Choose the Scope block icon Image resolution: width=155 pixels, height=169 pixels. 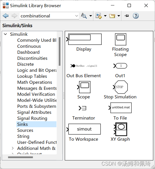click(84, 87)
